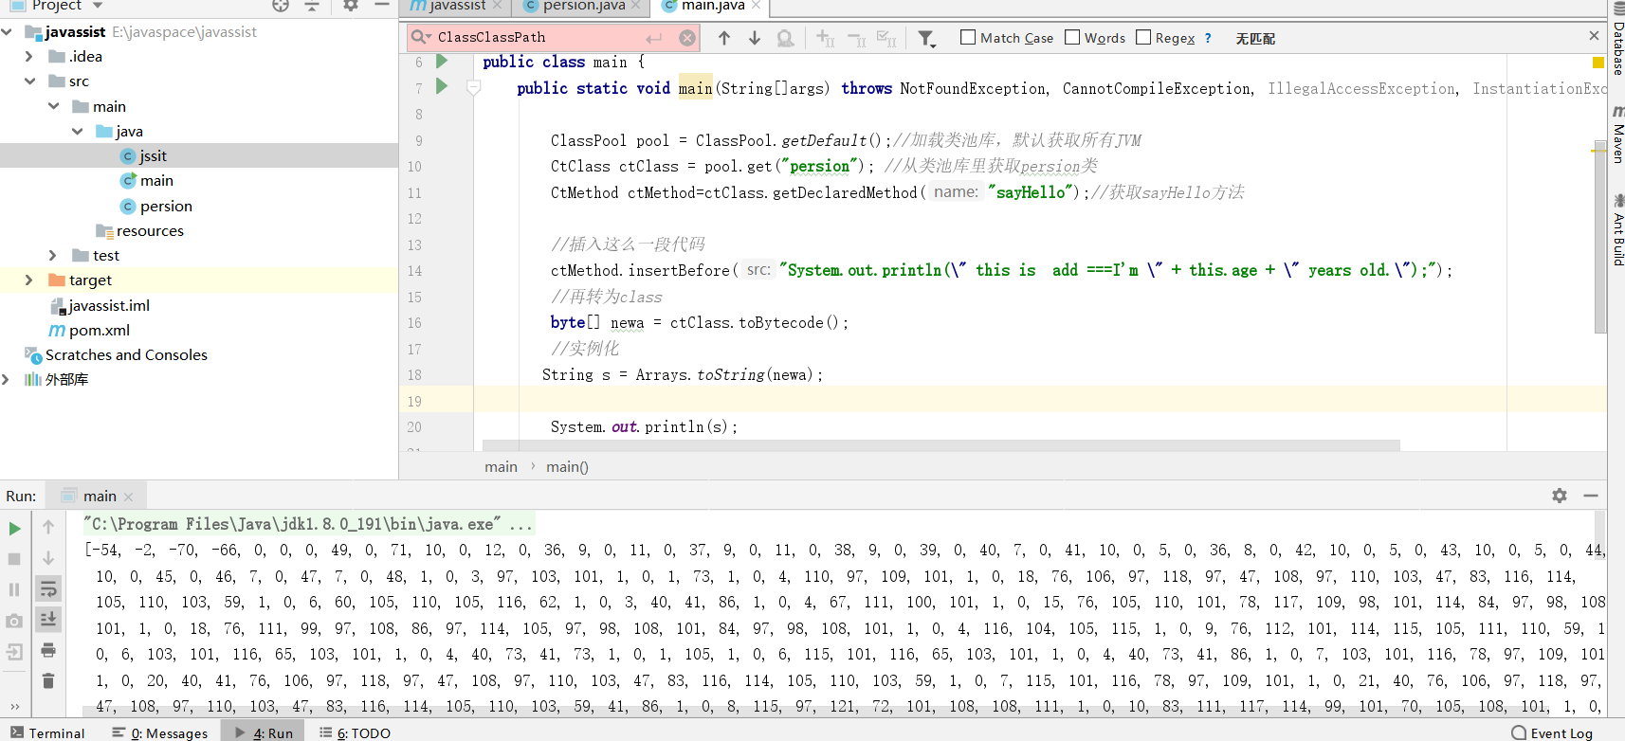This screenshot has width=1625, height=741.
Task: Expand the test folder
Action: pos(53,255)
